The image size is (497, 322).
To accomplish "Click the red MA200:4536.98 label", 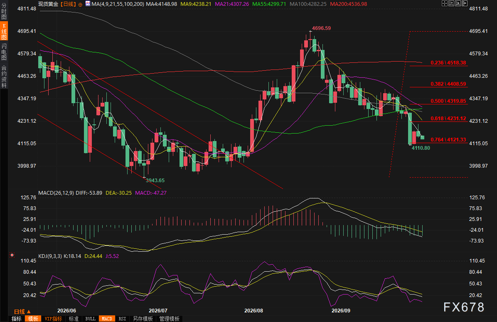I will (348, 4).
